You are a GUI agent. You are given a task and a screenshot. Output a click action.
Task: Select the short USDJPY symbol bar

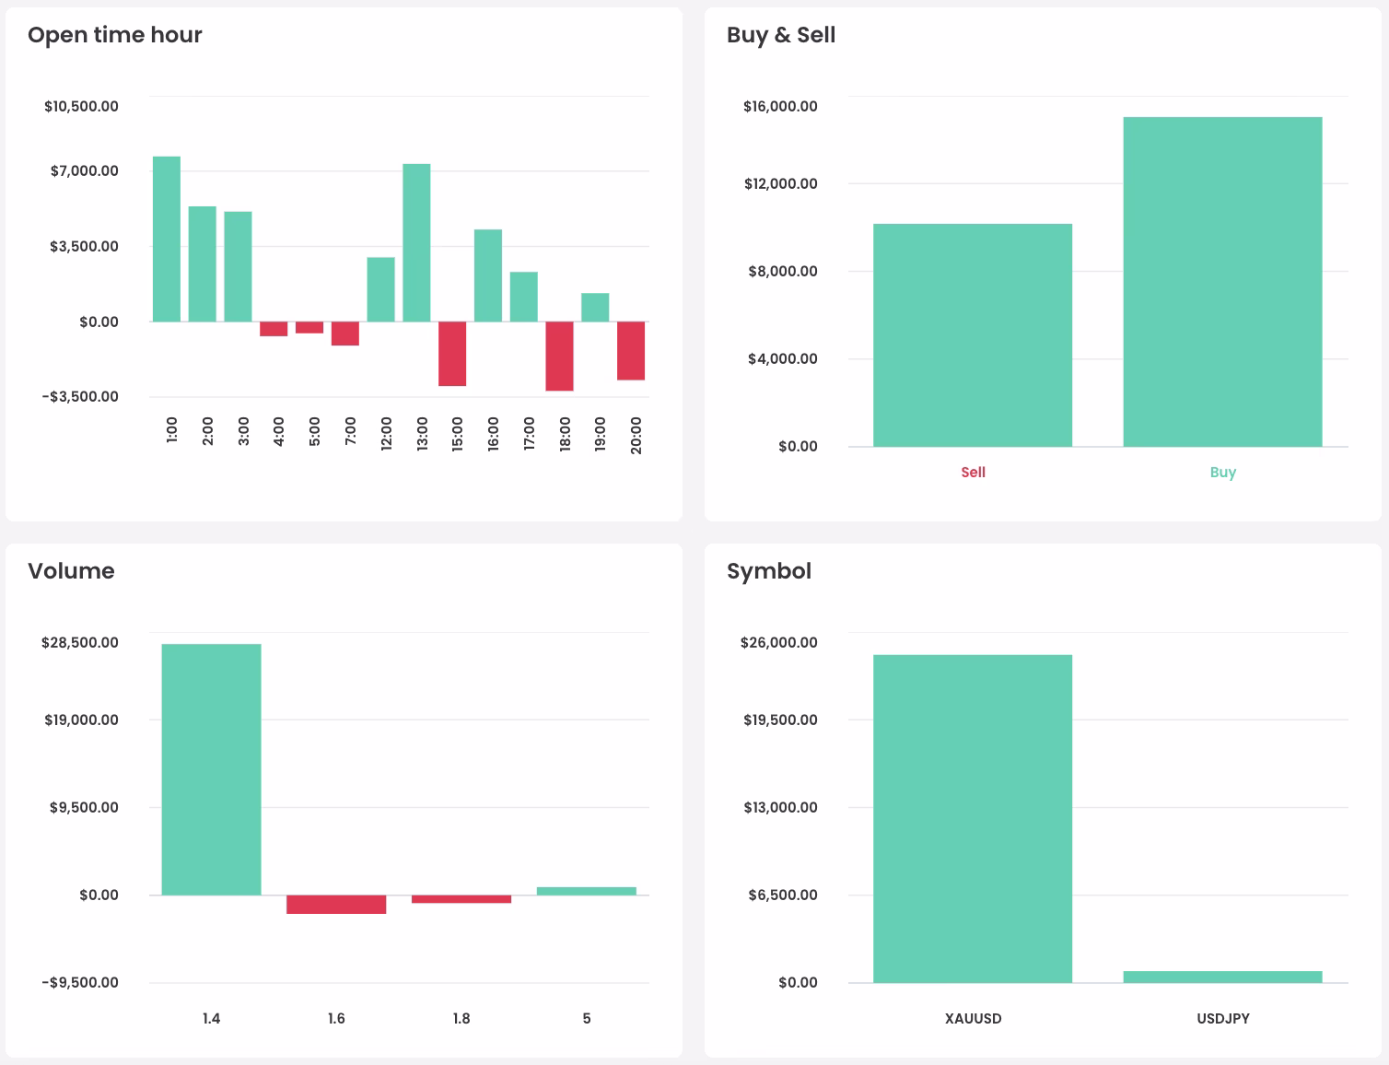tap(1223, 977)
